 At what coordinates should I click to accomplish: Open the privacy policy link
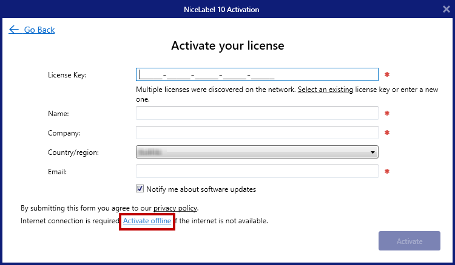(175, 208)
